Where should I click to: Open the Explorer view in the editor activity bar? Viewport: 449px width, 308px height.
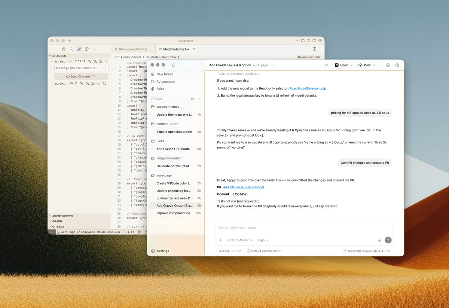pos(64,49)
